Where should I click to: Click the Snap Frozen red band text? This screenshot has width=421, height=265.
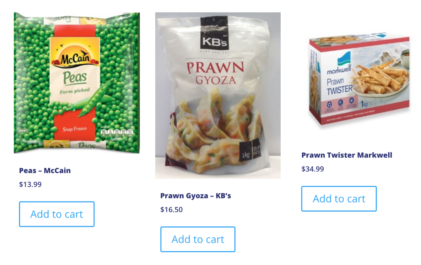pyautogui.click(x=74, y=129)
